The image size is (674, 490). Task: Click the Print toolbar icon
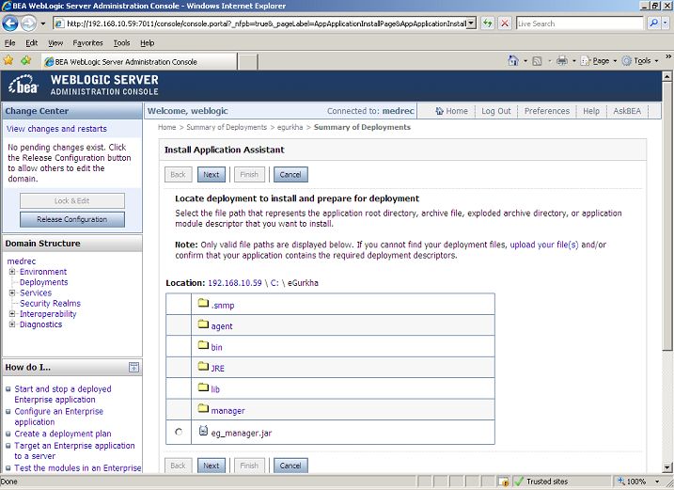tap(562, 60)
